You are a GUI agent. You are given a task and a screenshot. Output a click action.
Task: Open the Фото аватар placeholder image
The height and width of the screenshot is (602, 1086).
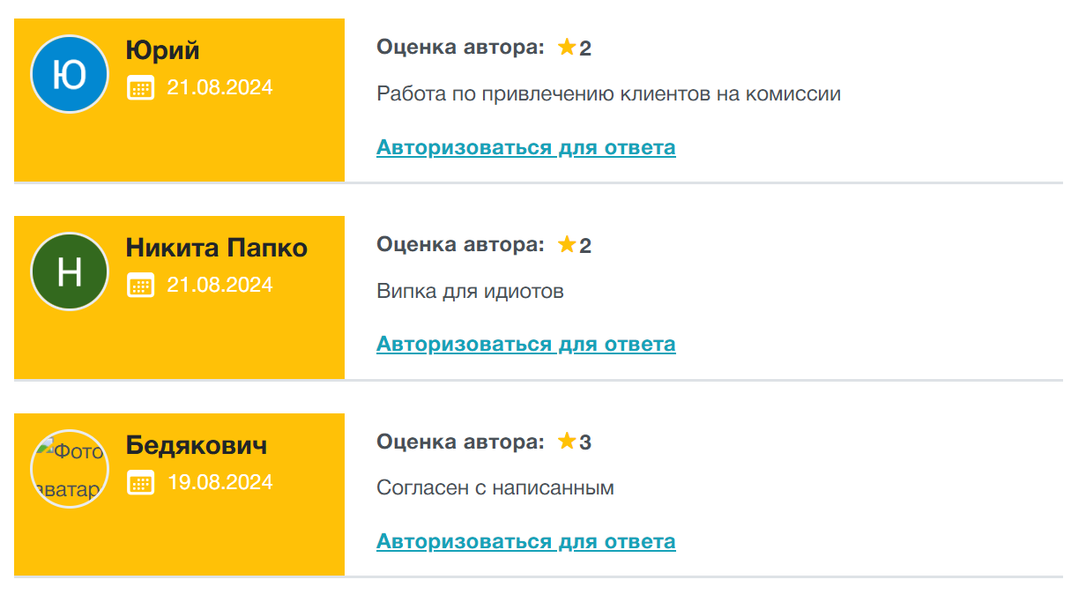point(70,468)
